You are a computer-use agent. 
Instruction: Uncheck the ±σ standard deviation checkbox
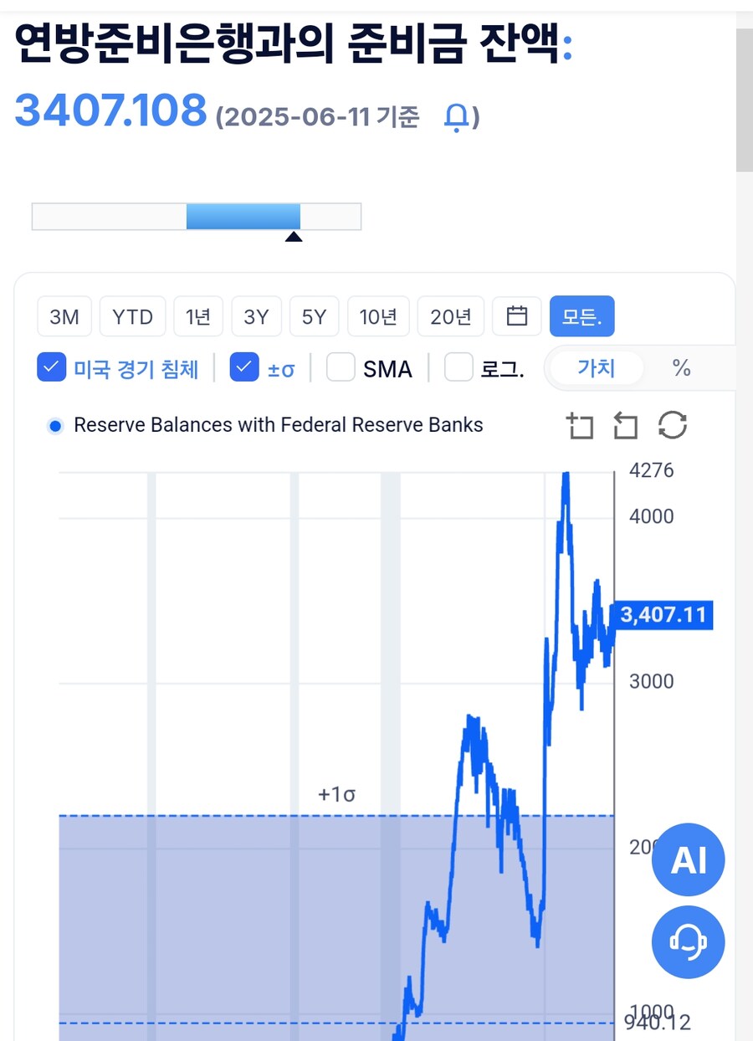244,367
